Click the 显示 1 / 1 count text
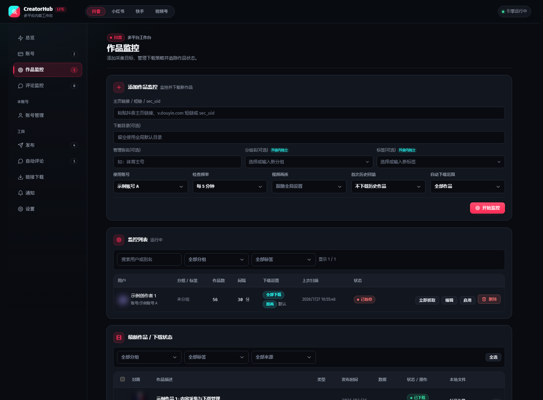Screen dimensions: 543x400 click(327, 259)
